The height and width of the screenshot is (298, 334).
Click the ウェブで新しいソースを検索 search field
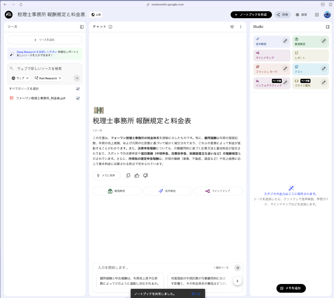[x=42, y=69]
